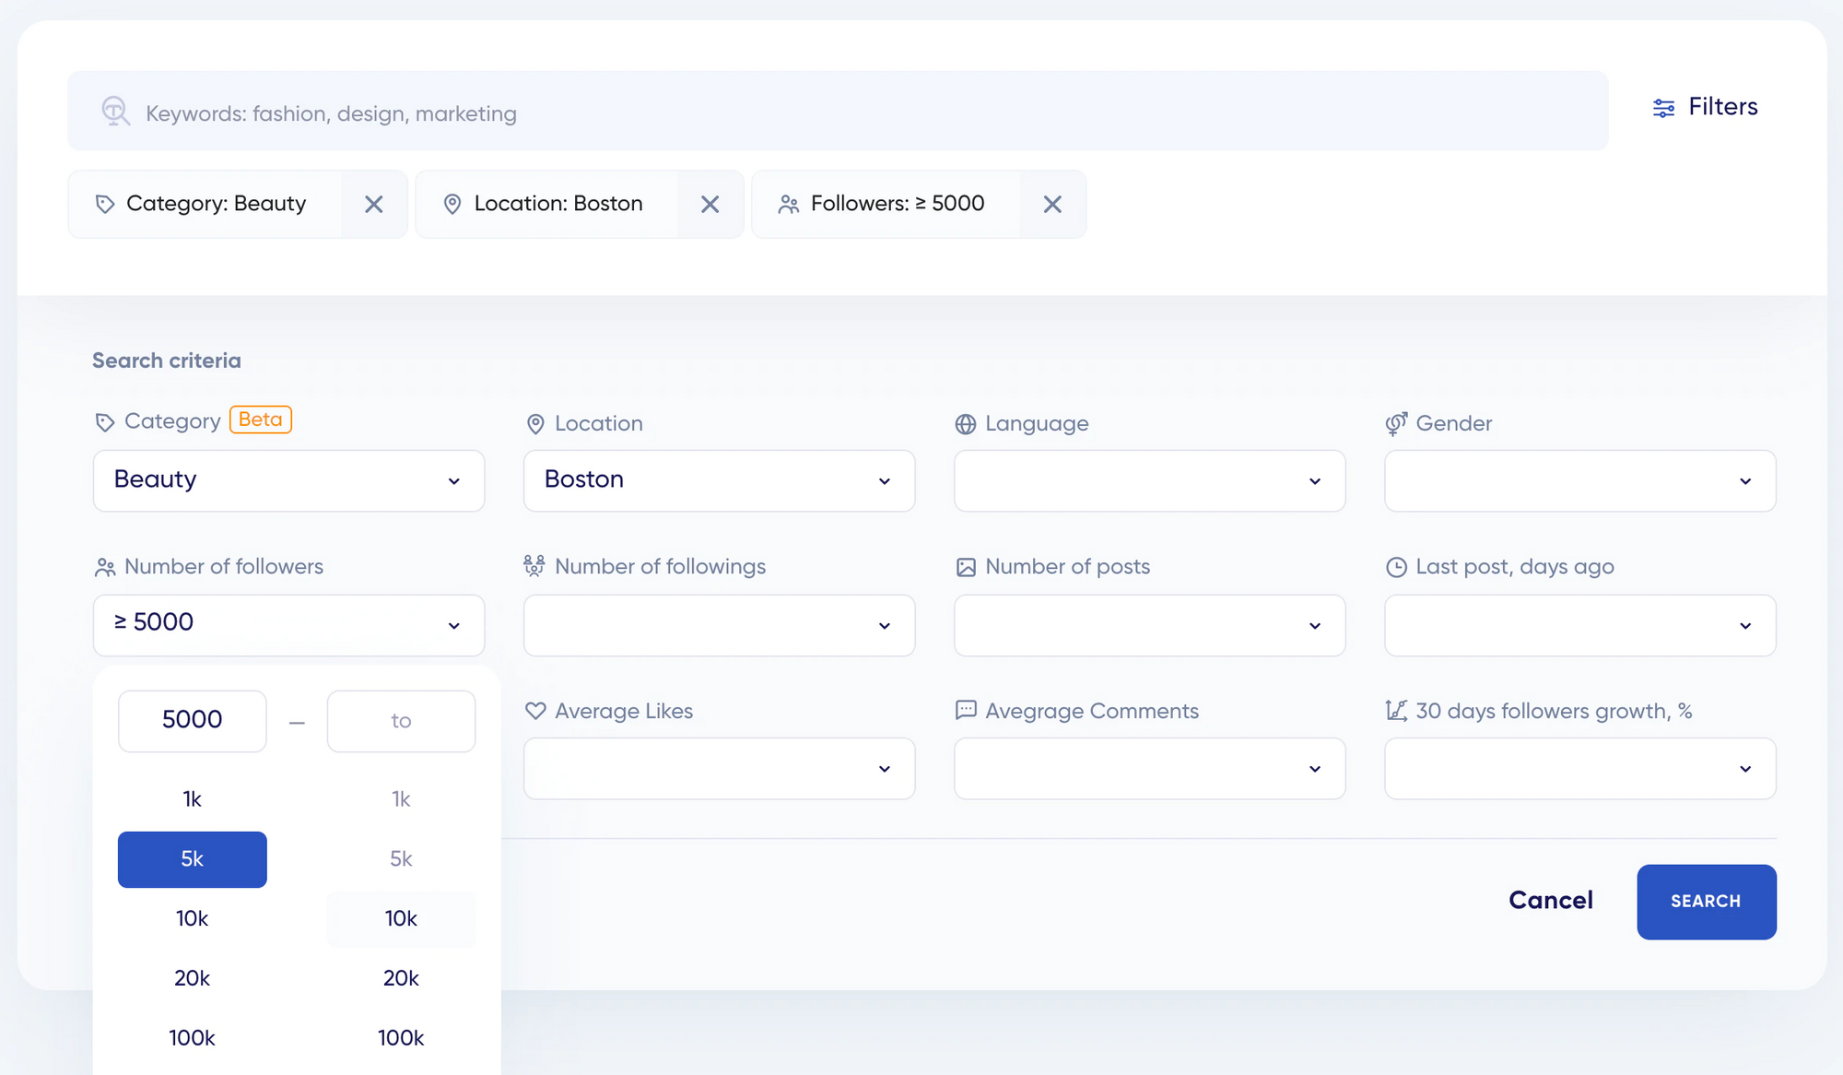Viewport: 1843px width, 1075px height.
Task: Choose 20k as maximum followers
Action: coord(401,978)
